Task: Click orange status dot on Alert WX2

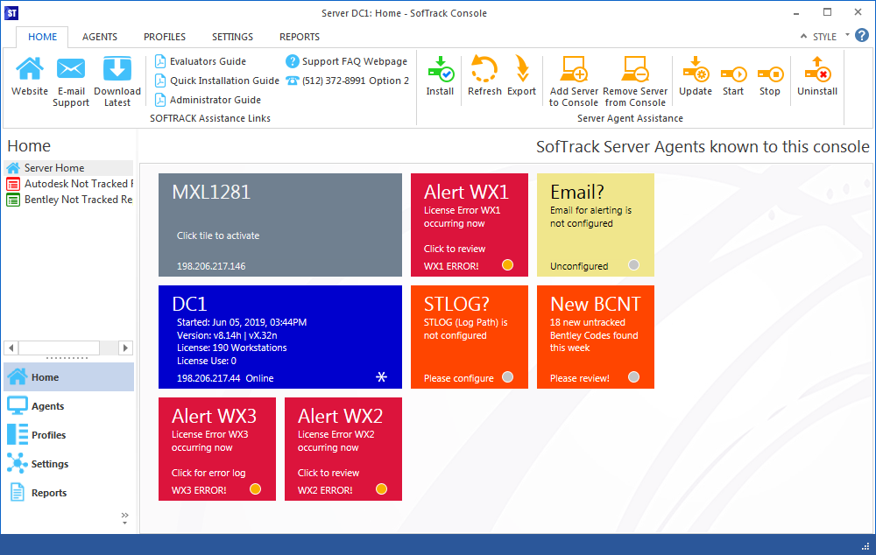Action: click(x=382, y=489)
